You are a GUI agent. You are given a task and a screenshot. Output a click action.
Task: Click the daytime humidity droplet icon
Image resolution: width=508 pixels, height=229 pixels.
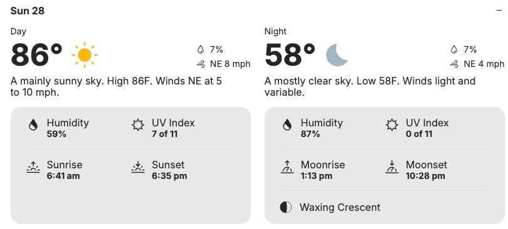[33, 125]
